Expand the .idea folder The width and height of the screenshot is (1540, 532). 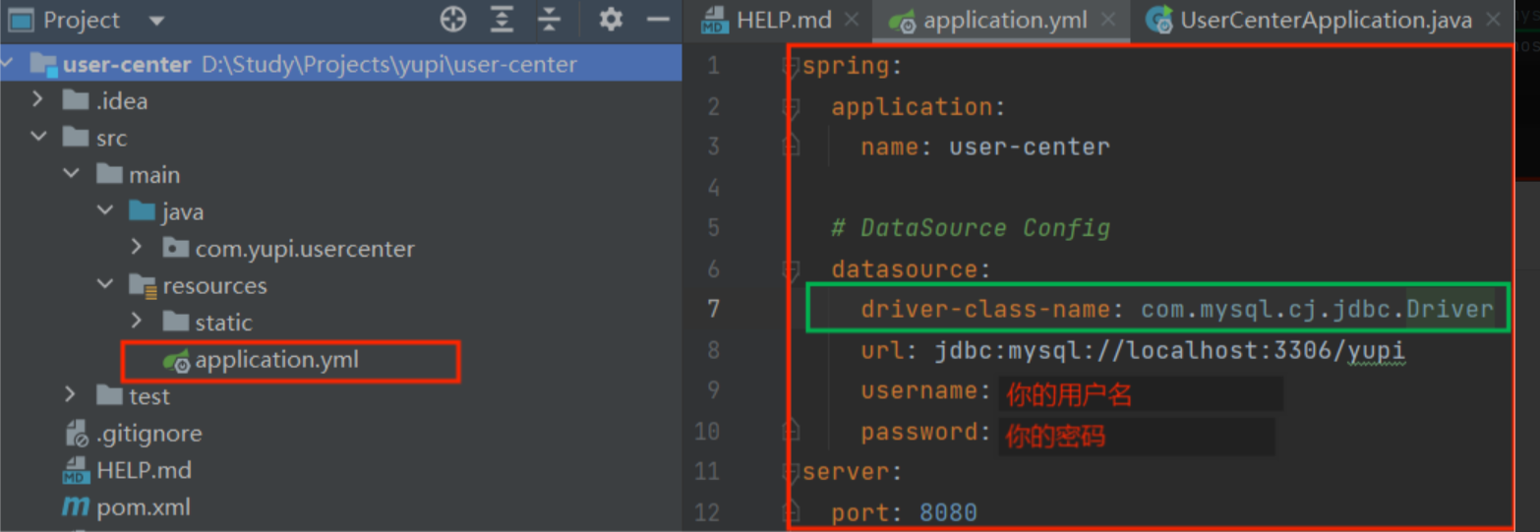click(x=37, y=100)
